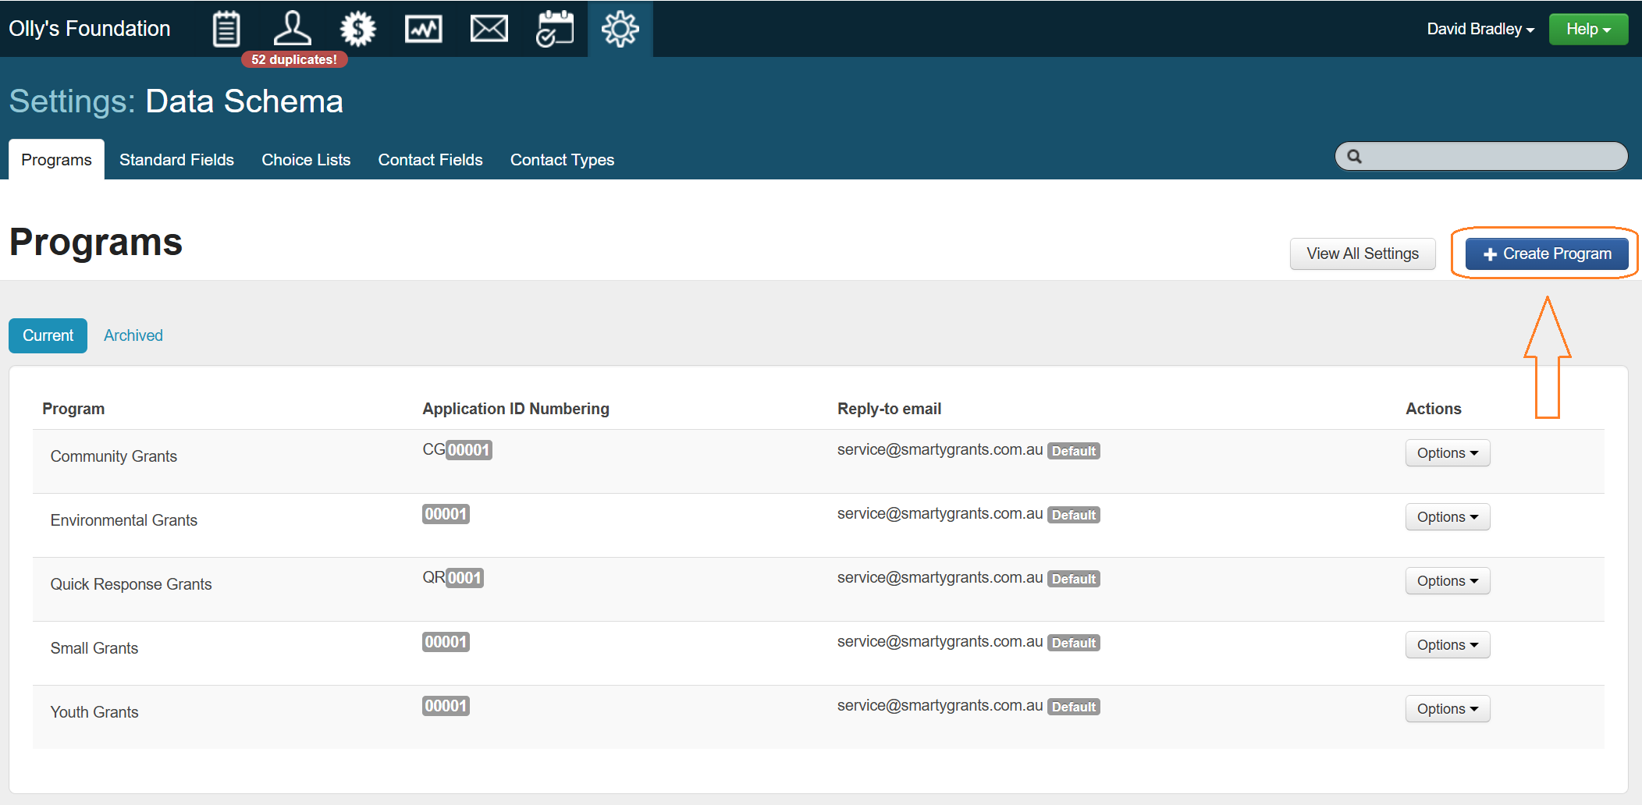1642x805 pixels.
Task: Open the calendar tasks icon
Action: [x=554, y=29]
